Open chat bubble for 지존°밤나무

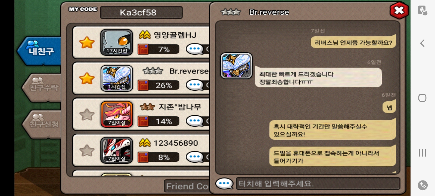[x=195, y=121]
